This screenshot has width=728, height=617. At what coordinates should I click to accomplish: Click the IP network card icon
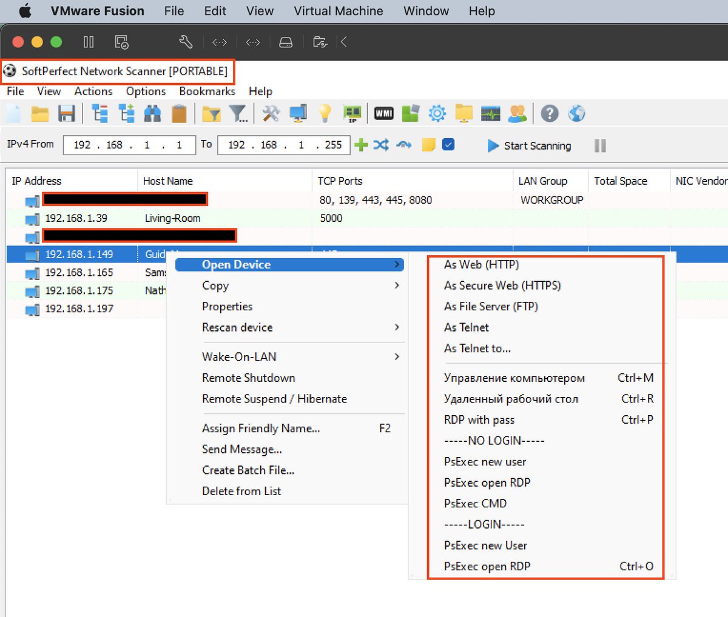click(x=352, y=113)
